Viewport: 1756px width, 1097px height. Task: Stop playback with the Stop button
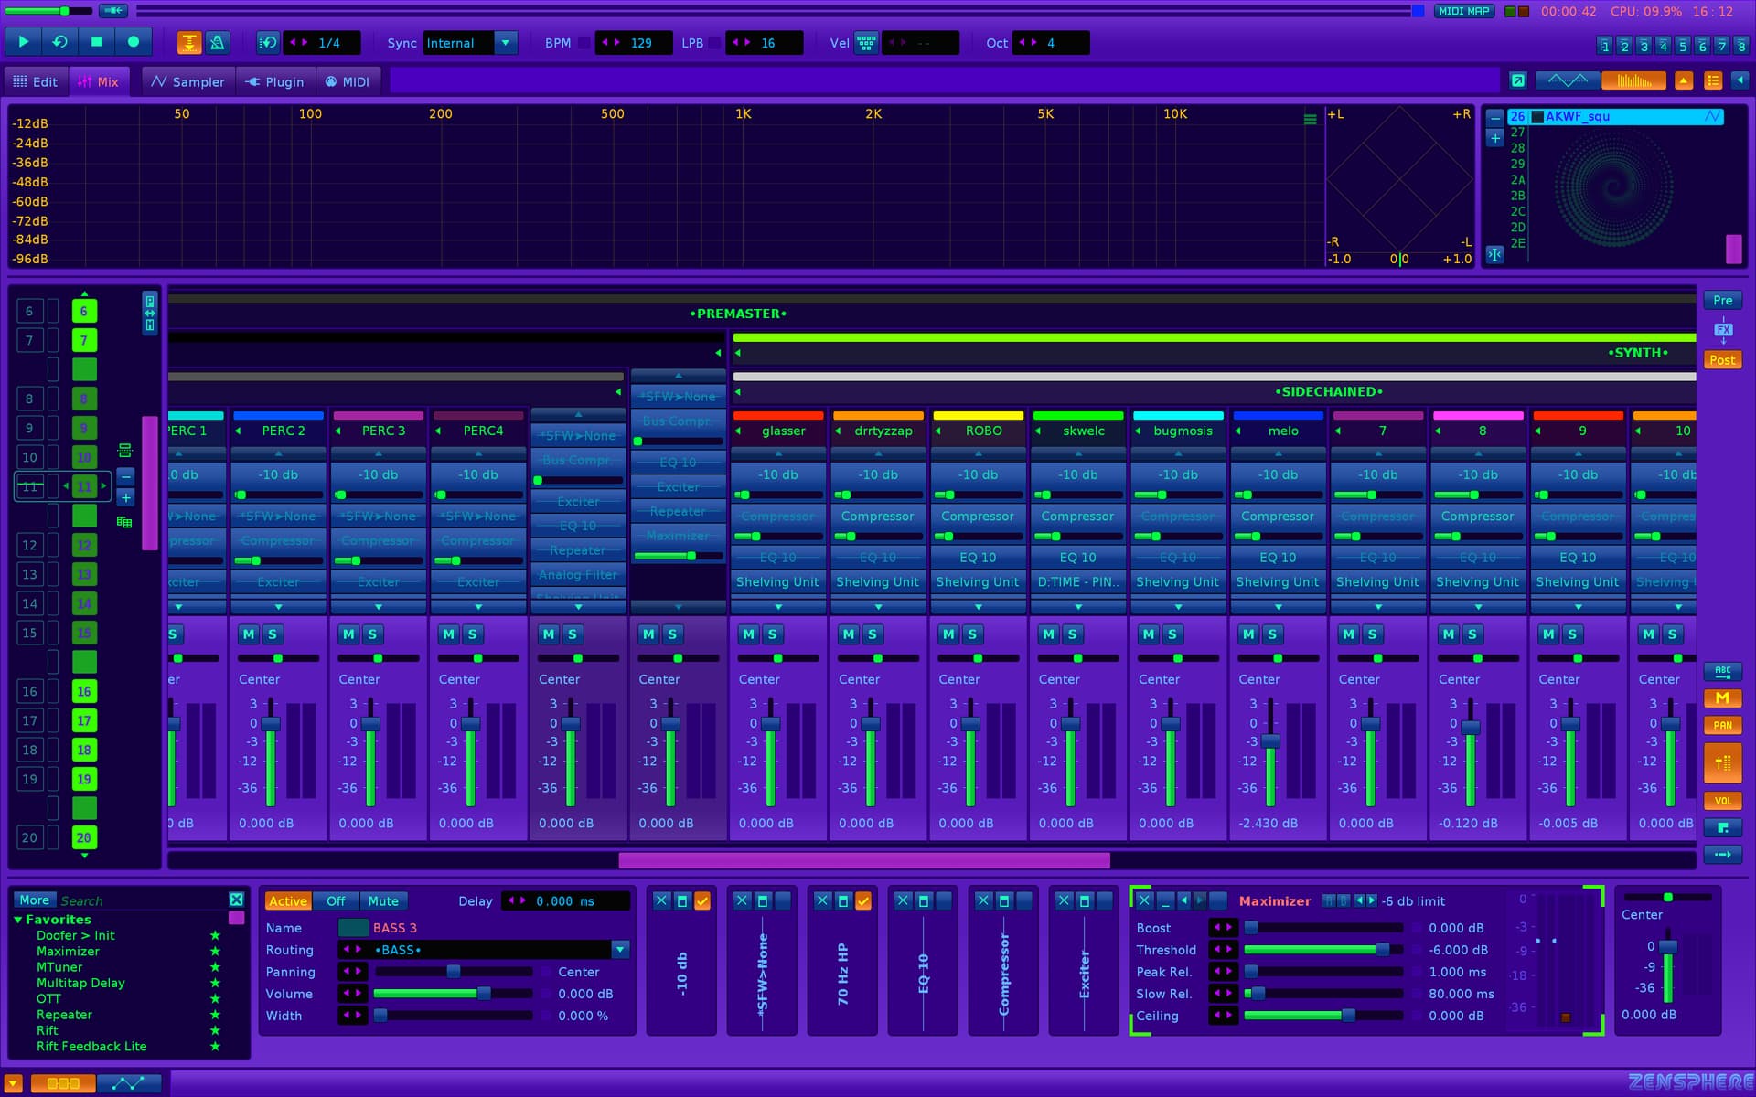97,42
